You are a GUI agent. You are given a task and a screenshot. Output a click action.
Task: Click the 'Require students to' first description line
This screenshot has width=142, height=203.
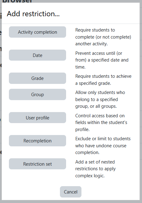click(95, 30)
